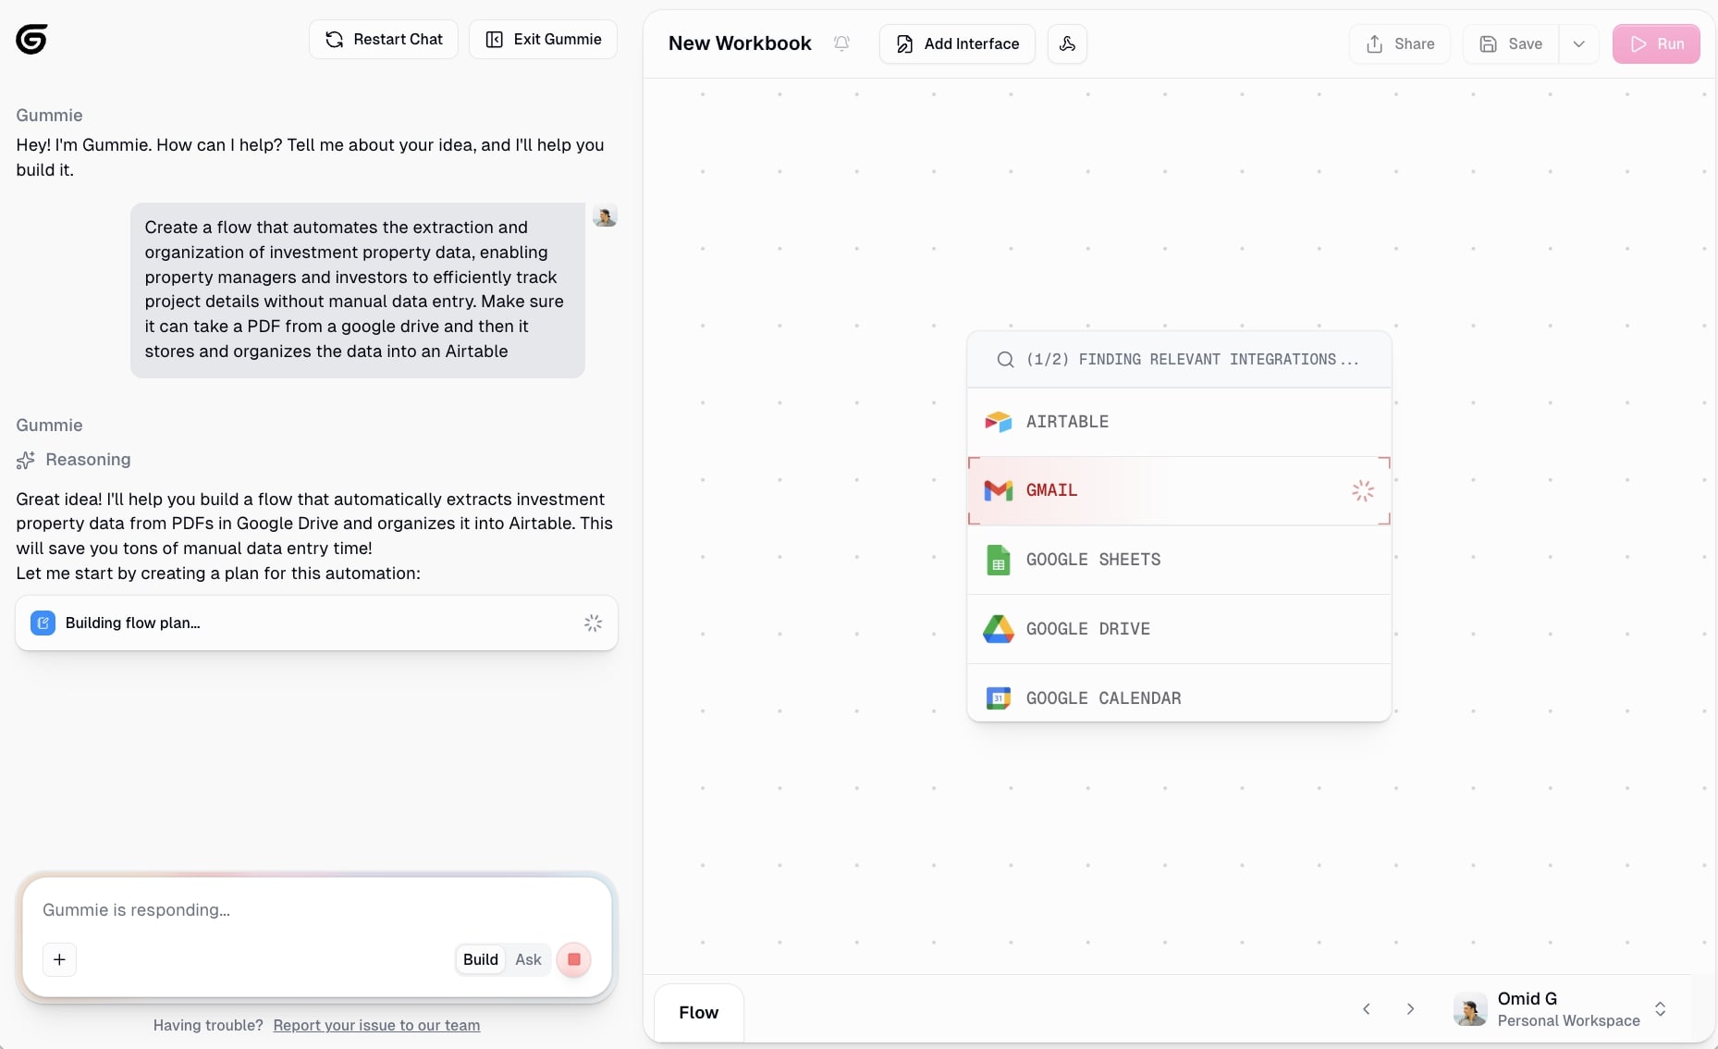The width and height of the screenshot is (1718, 1049).
Task: Click the Save button
Action: click(x=1511, y=43)
